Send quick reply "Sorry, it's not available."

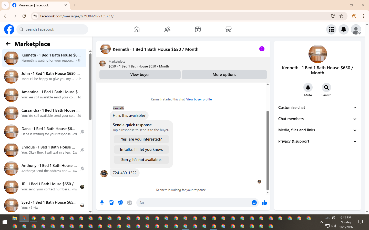141,160
